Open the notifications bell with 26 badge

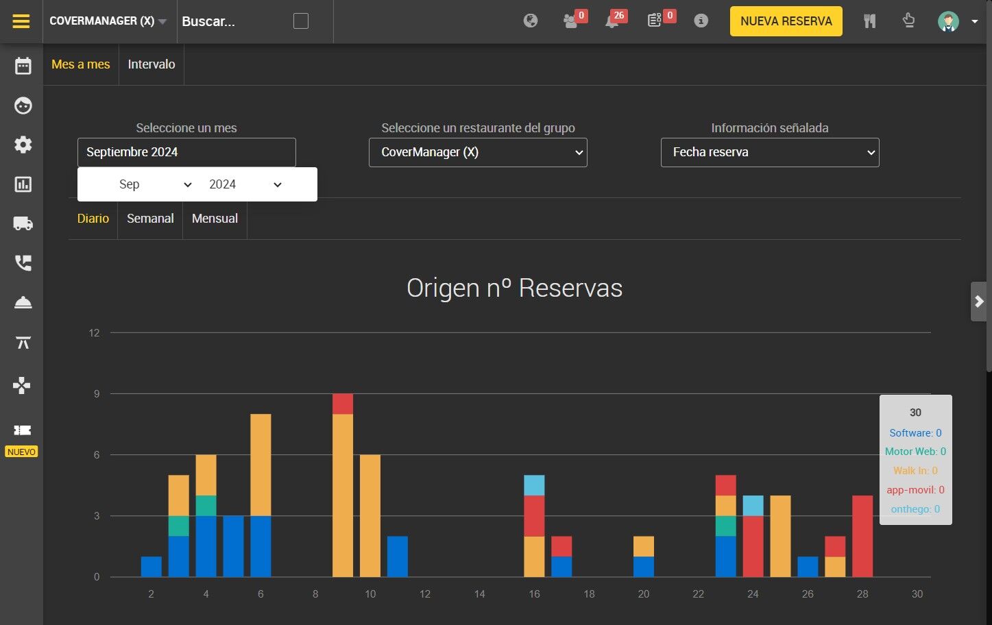pyautogui.click(x=612, y=21)
